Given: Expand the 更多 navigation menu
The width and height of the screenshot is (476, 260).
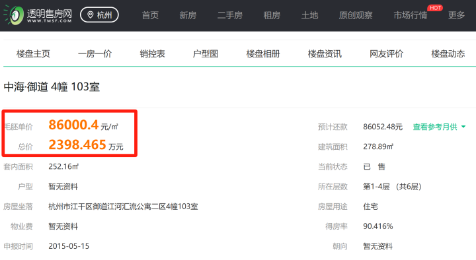Looking at the screenshot, I should (x=456, y=15).
